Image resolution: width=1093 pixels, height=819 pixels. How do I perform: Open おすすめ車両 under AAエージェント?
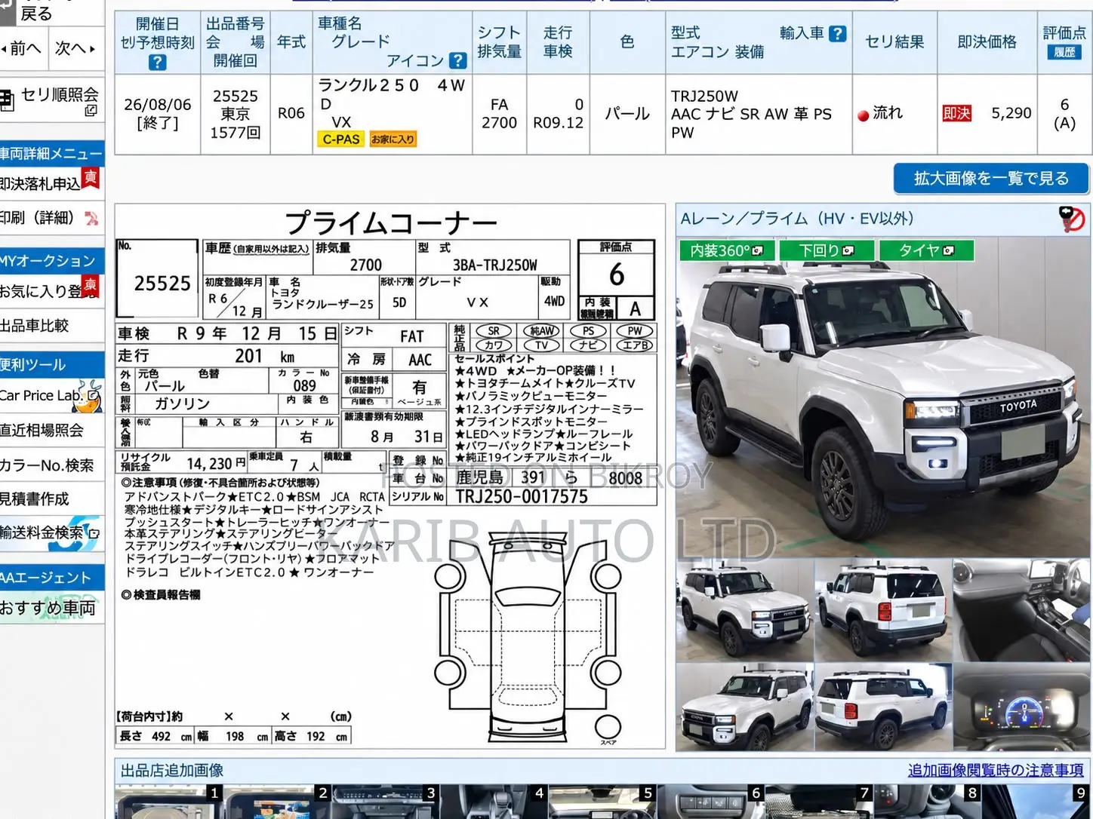(48, 608)
